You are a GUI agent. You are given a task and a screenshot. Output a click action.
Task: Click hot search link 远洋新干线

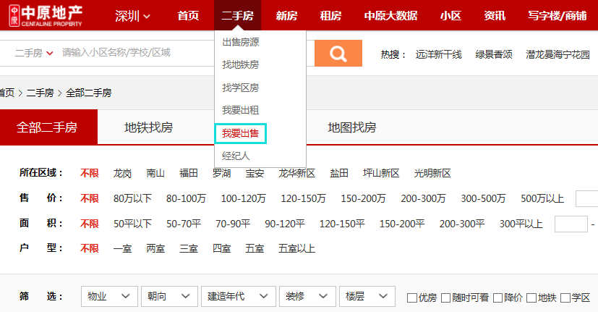[x=438, y=54]
